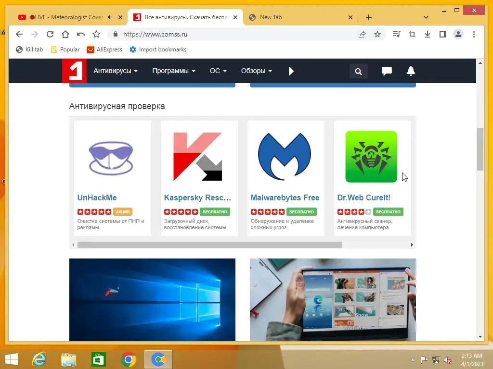Open File Explorer from the taskbar
Viewport: 493px width, 369px height.
pyautogui.click(x=68, y=359)
